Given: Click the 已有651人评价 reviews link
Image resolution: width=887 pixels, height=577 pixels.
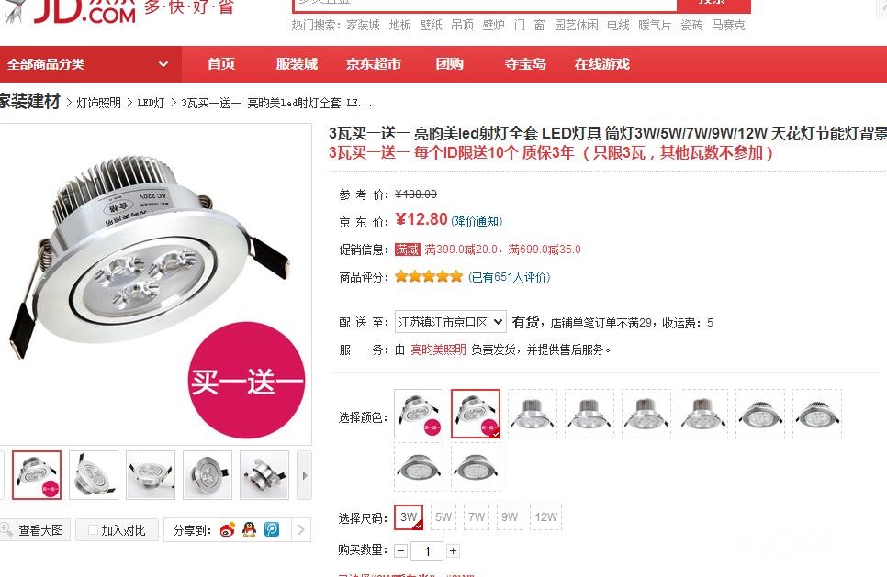Looking at the screenshot, I should click(x=509, y=277).
